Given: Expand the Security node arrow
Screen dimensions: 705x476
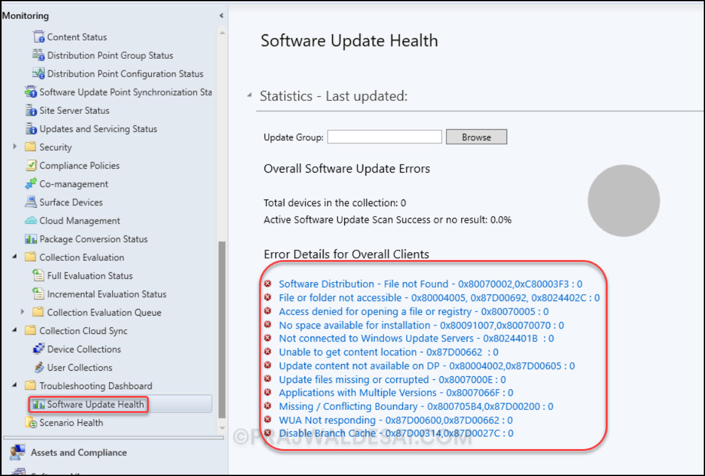Looking at the screenshot, I should pos(15,146).
